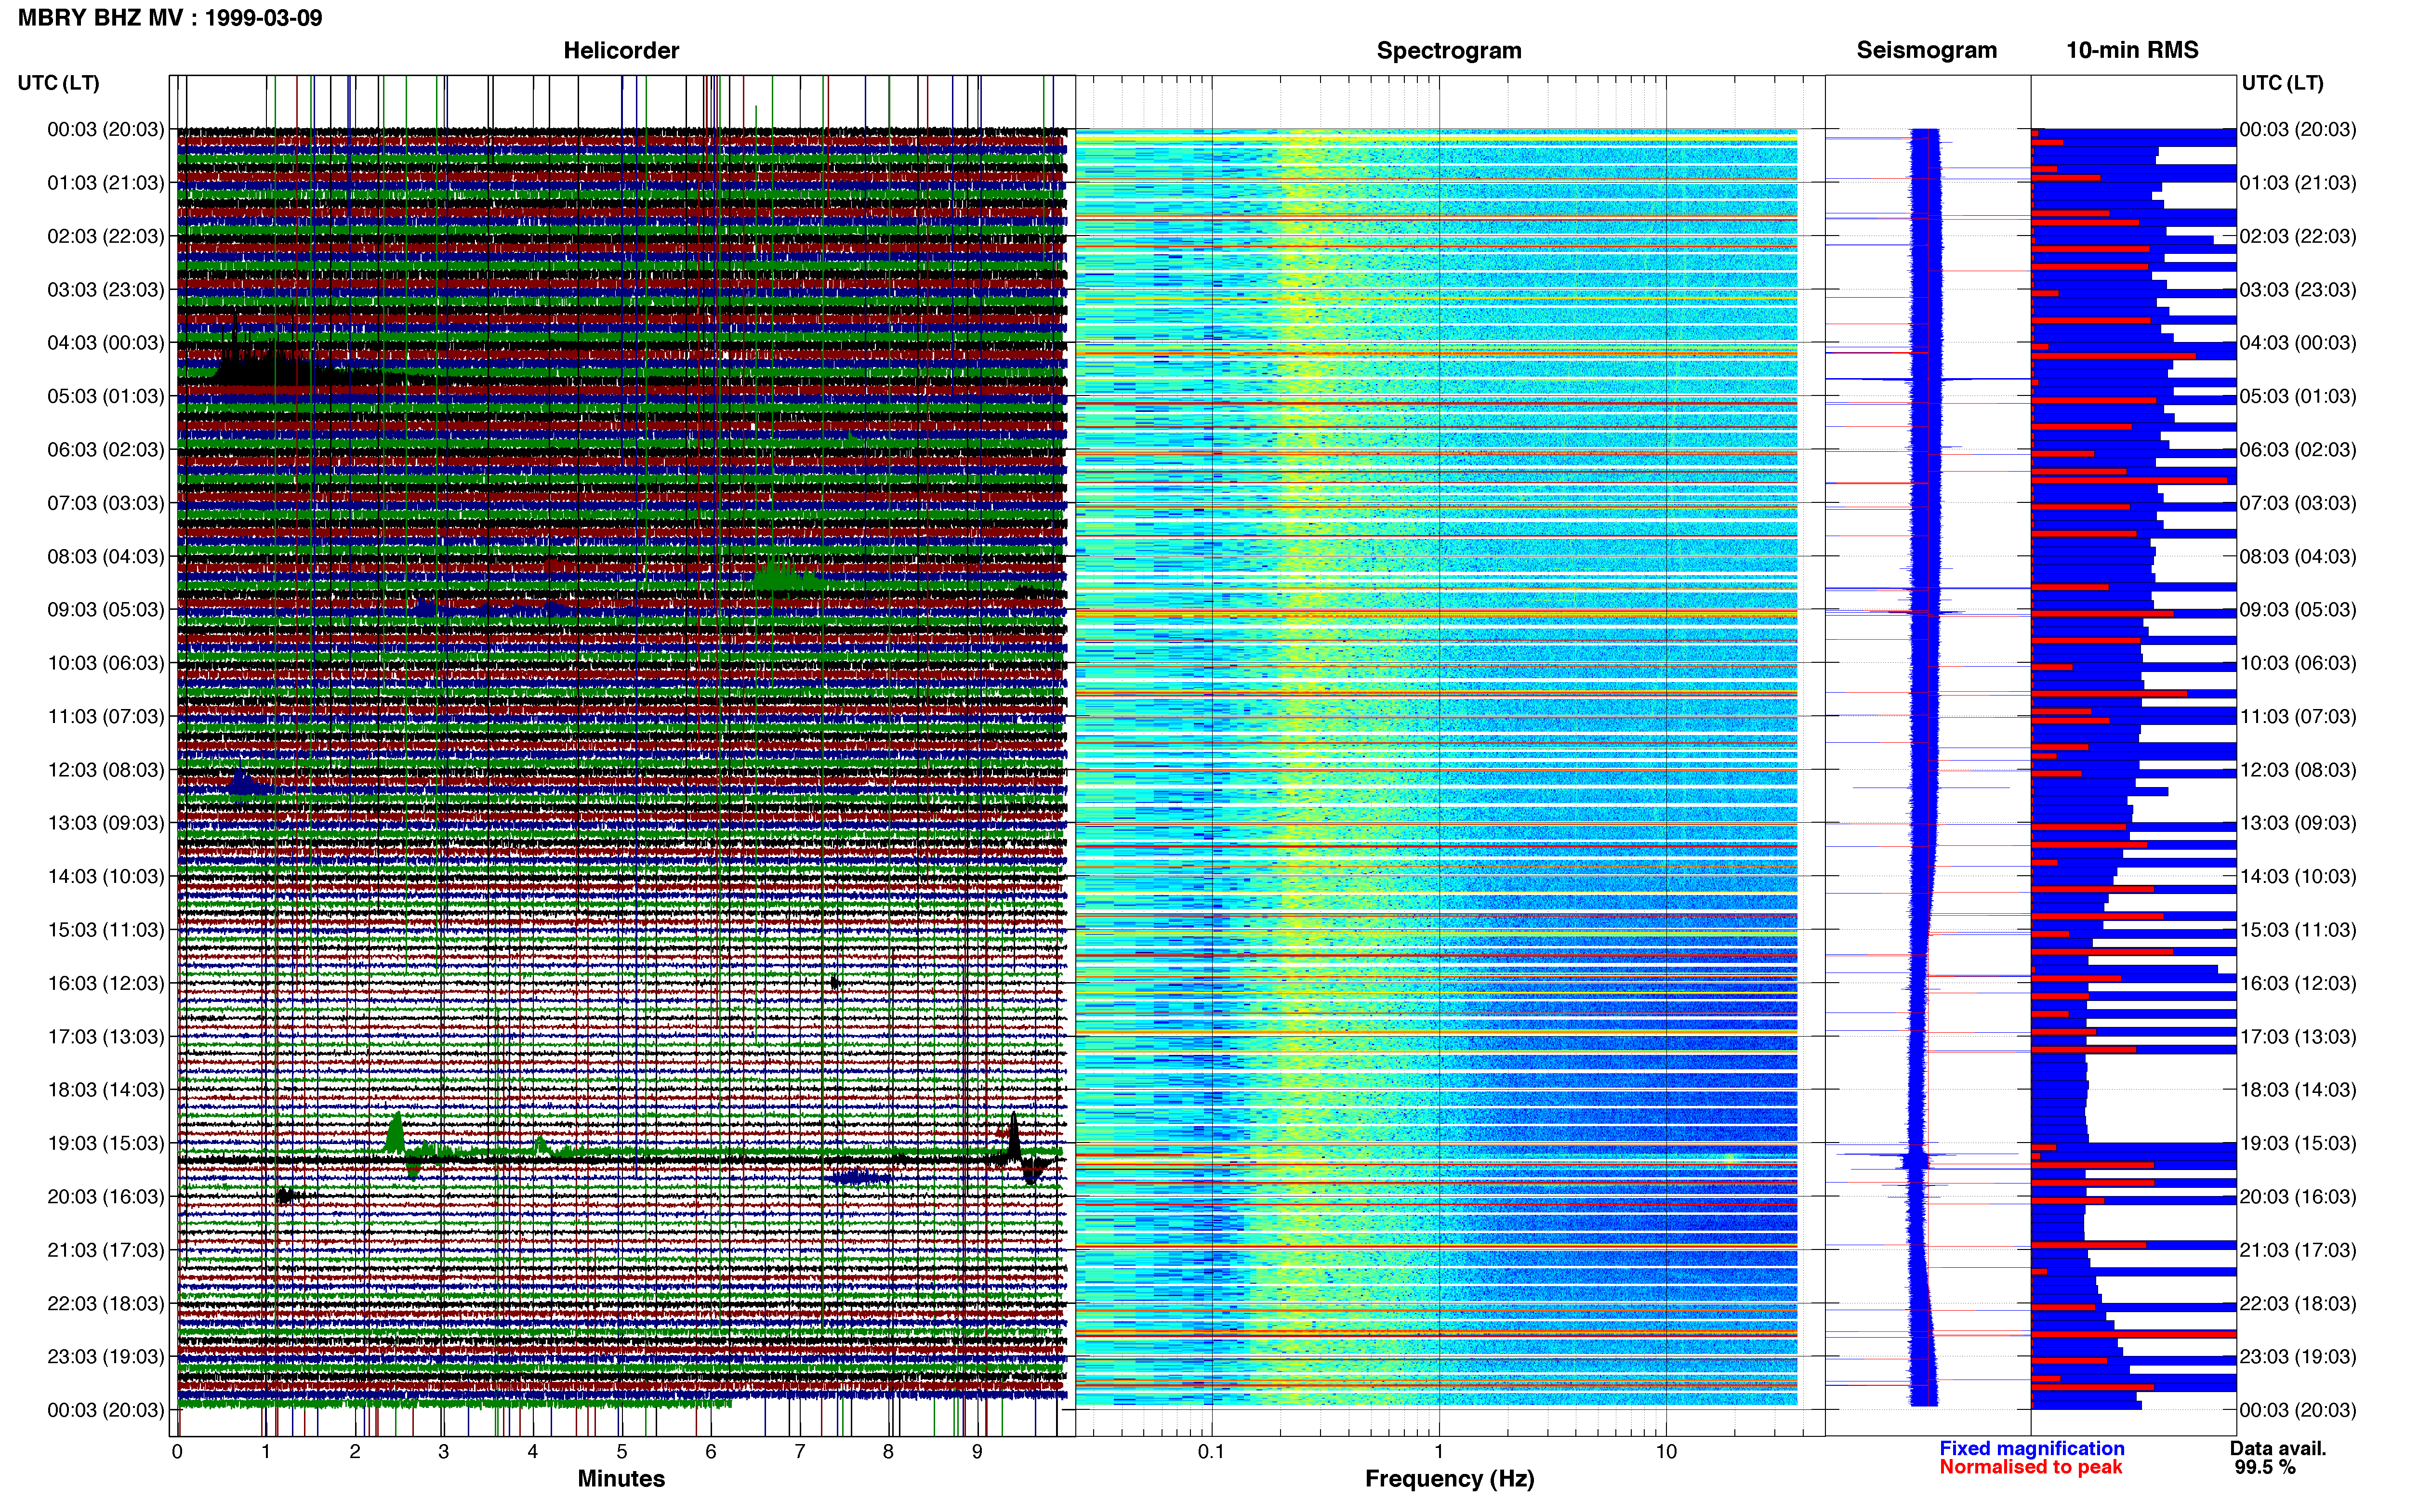Click tick 3 on the Minutes axis
The height and width of the screenshot is (1512, 2418).
(444, 1452)
